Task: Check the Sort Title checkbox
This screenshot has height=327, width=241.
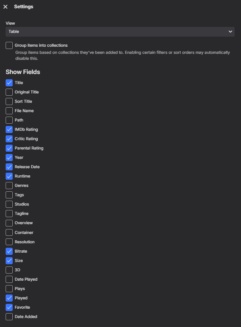Action: point(9,101)
